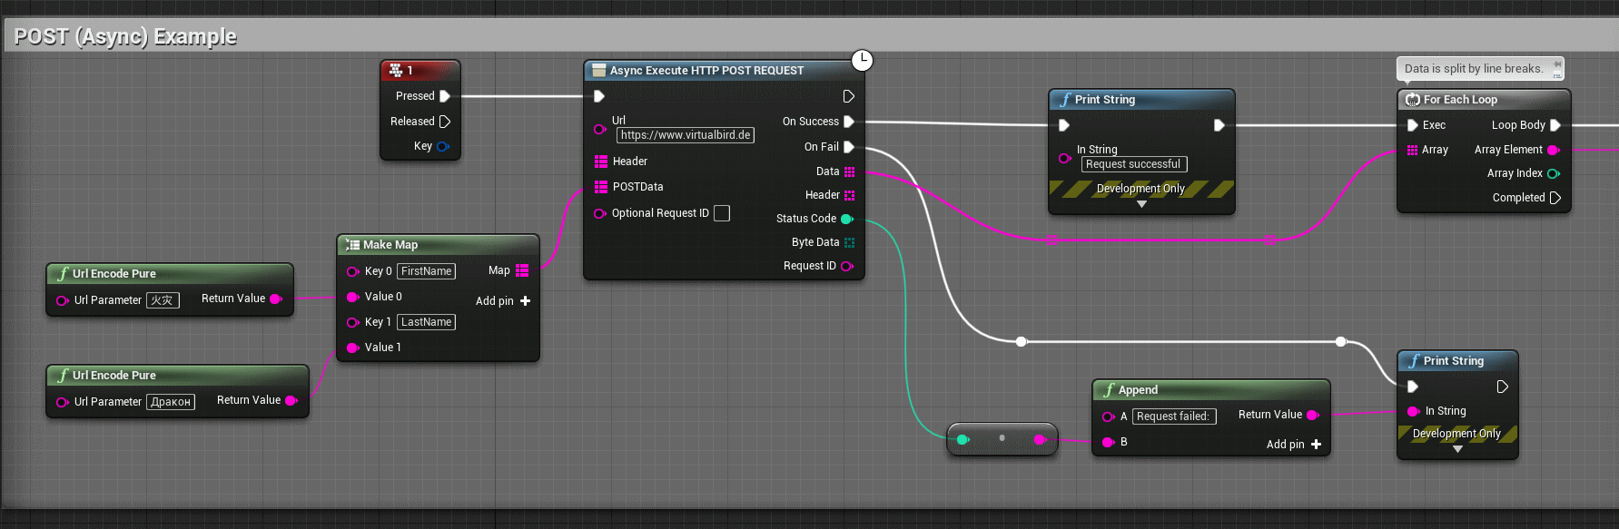
Task: Click the latent clock icon on Async node
Action: click(x=862, y=60)
